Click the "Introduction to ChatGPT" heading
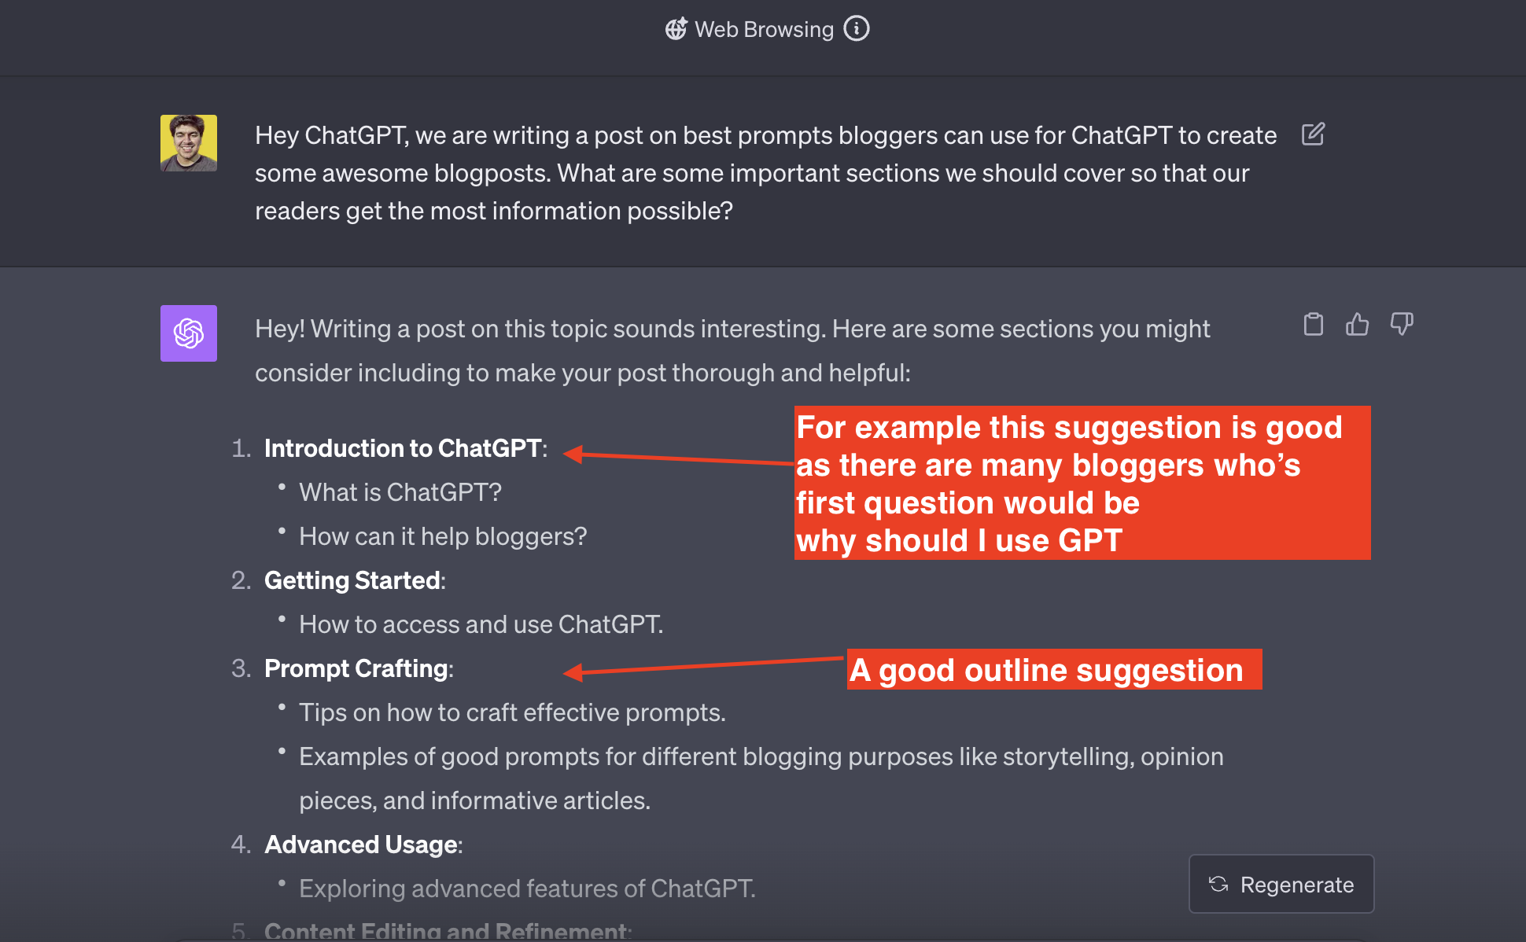1526x942 pixels. (402, 448)
